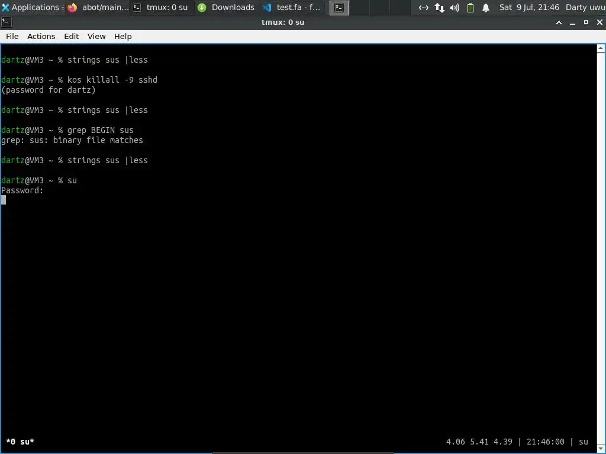Click the 'grep BEGIN sus' command line
The height and width of the screenshot is (454, 606).
[67, 130]
